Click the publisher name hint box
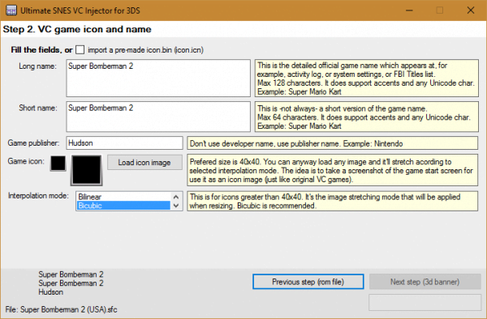The image size is (487, 319). point(332,143)
